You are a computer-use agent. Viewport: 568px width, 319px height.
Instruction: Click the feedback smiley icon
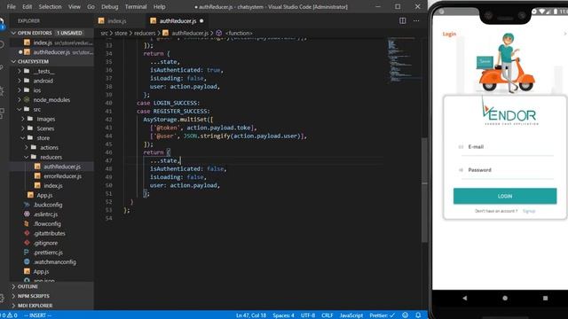click(406, 315)
